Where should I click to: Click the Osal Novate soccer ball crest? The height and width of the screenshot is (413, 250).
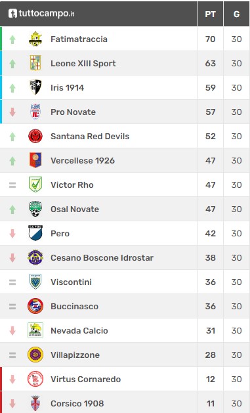(35, 209)
